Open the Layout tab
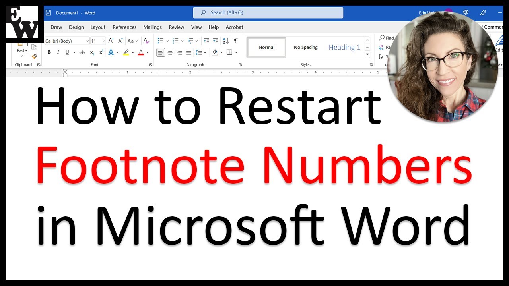The height and width of the screenshot is (286, 509). (98, 27)
